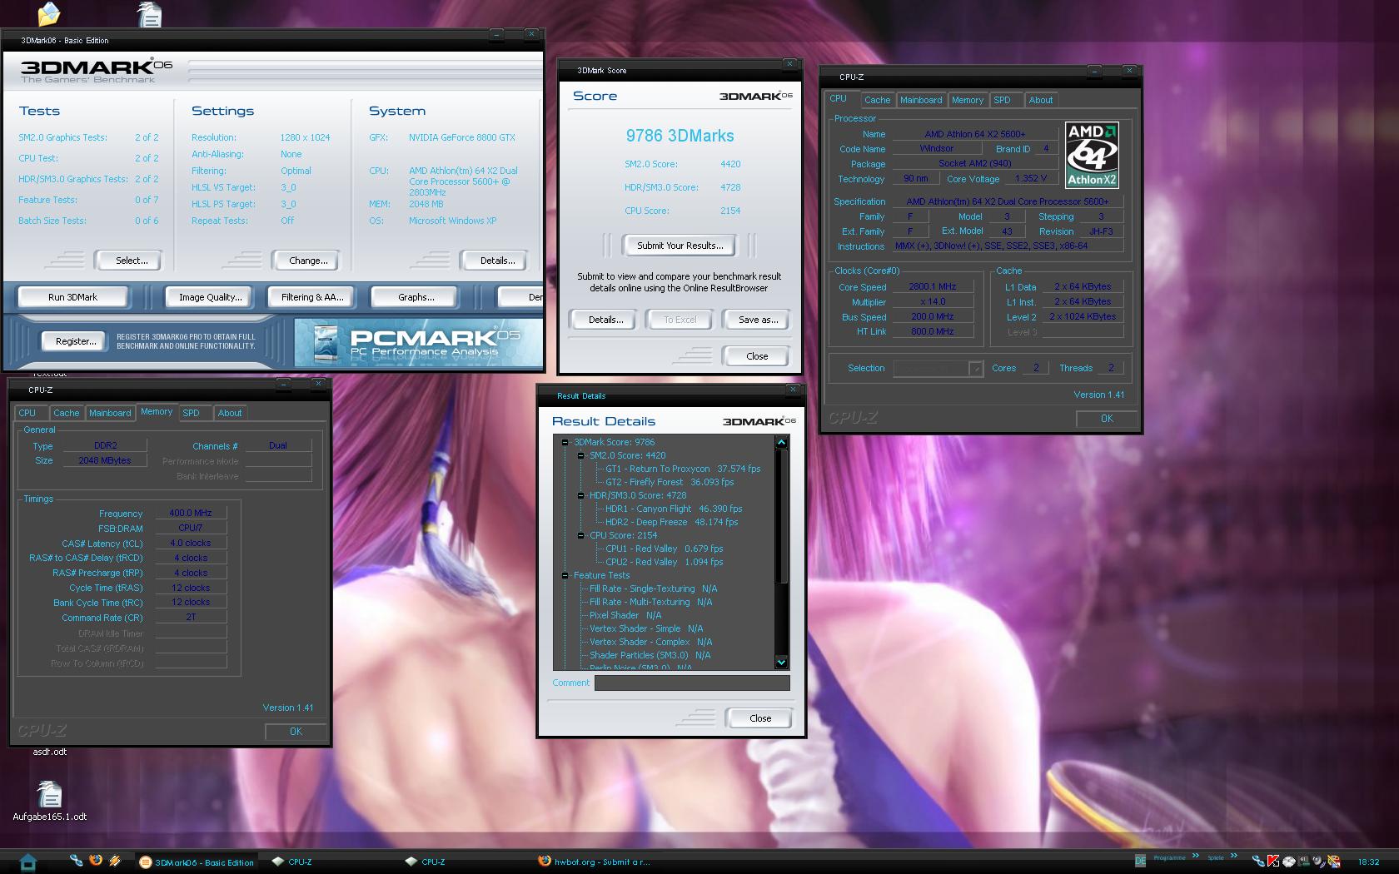Screen dimensions: 1399x874
Task: Click the 9786 3DMarks score text
Action: point(680,136)
